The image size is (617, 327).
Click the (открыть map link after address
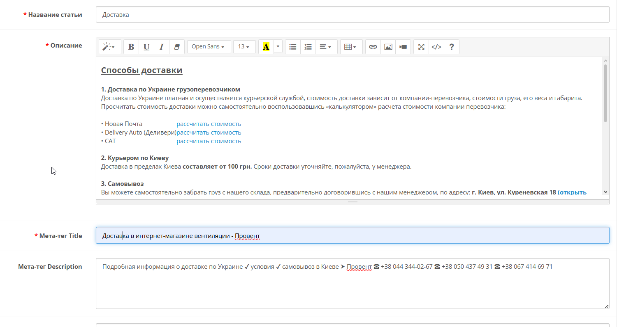click(572, 192)
